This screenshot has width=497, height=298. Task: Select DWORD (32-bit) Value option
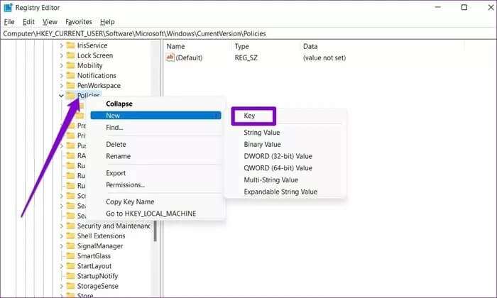coord(278,156)
